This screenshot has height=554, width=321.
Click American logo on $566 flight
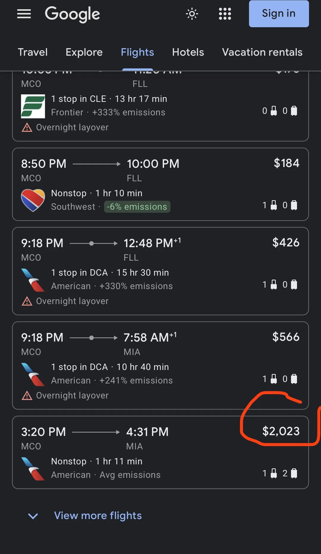(33, 374)
